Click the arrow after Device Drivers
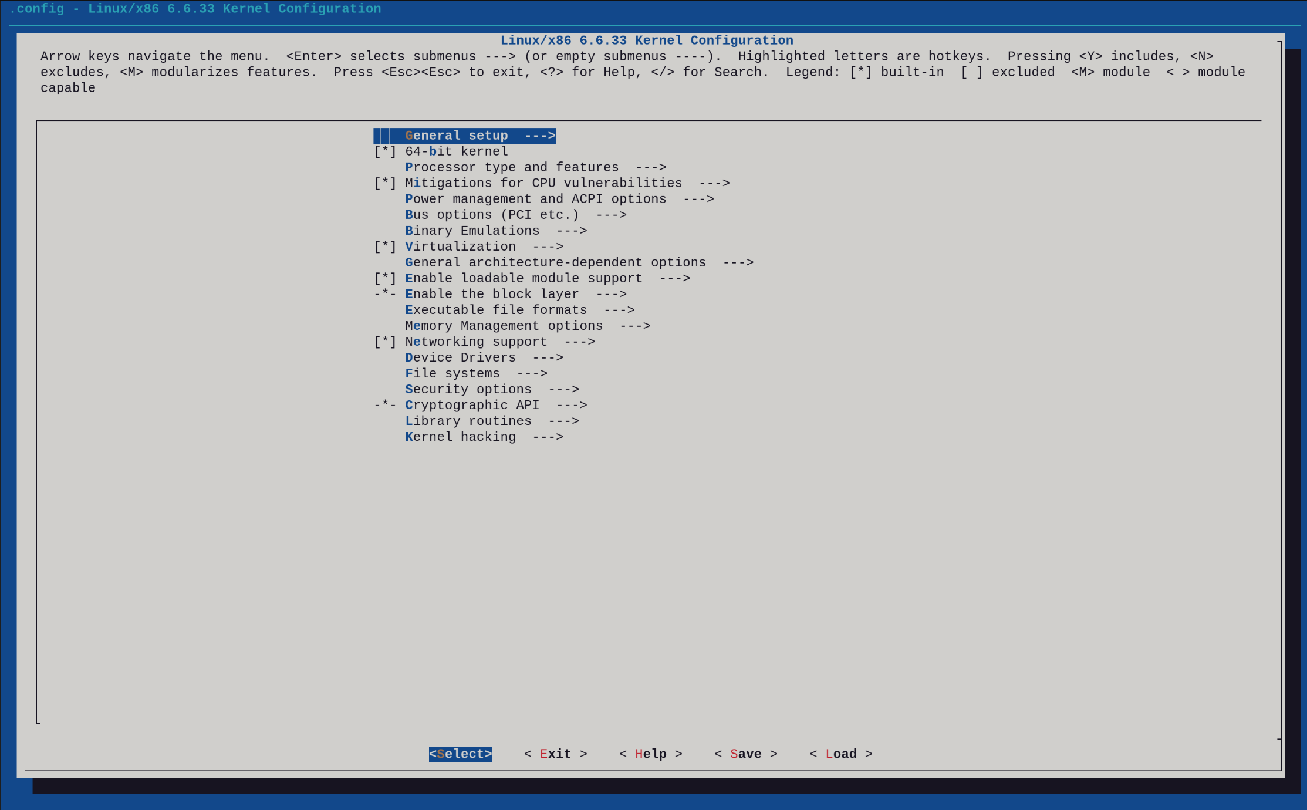 [548, 357]
